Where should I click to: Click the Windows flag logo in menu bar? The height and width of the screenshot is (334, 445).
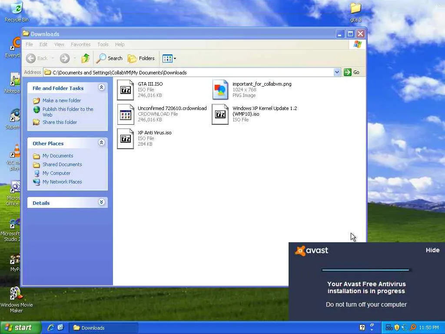[x=357, y=44]
